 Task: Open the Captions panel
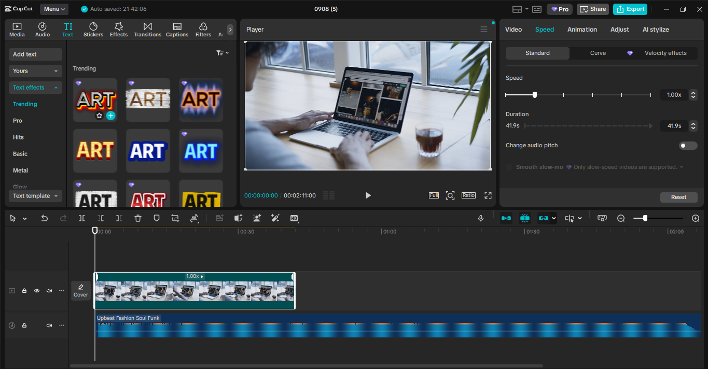point(177,29)
